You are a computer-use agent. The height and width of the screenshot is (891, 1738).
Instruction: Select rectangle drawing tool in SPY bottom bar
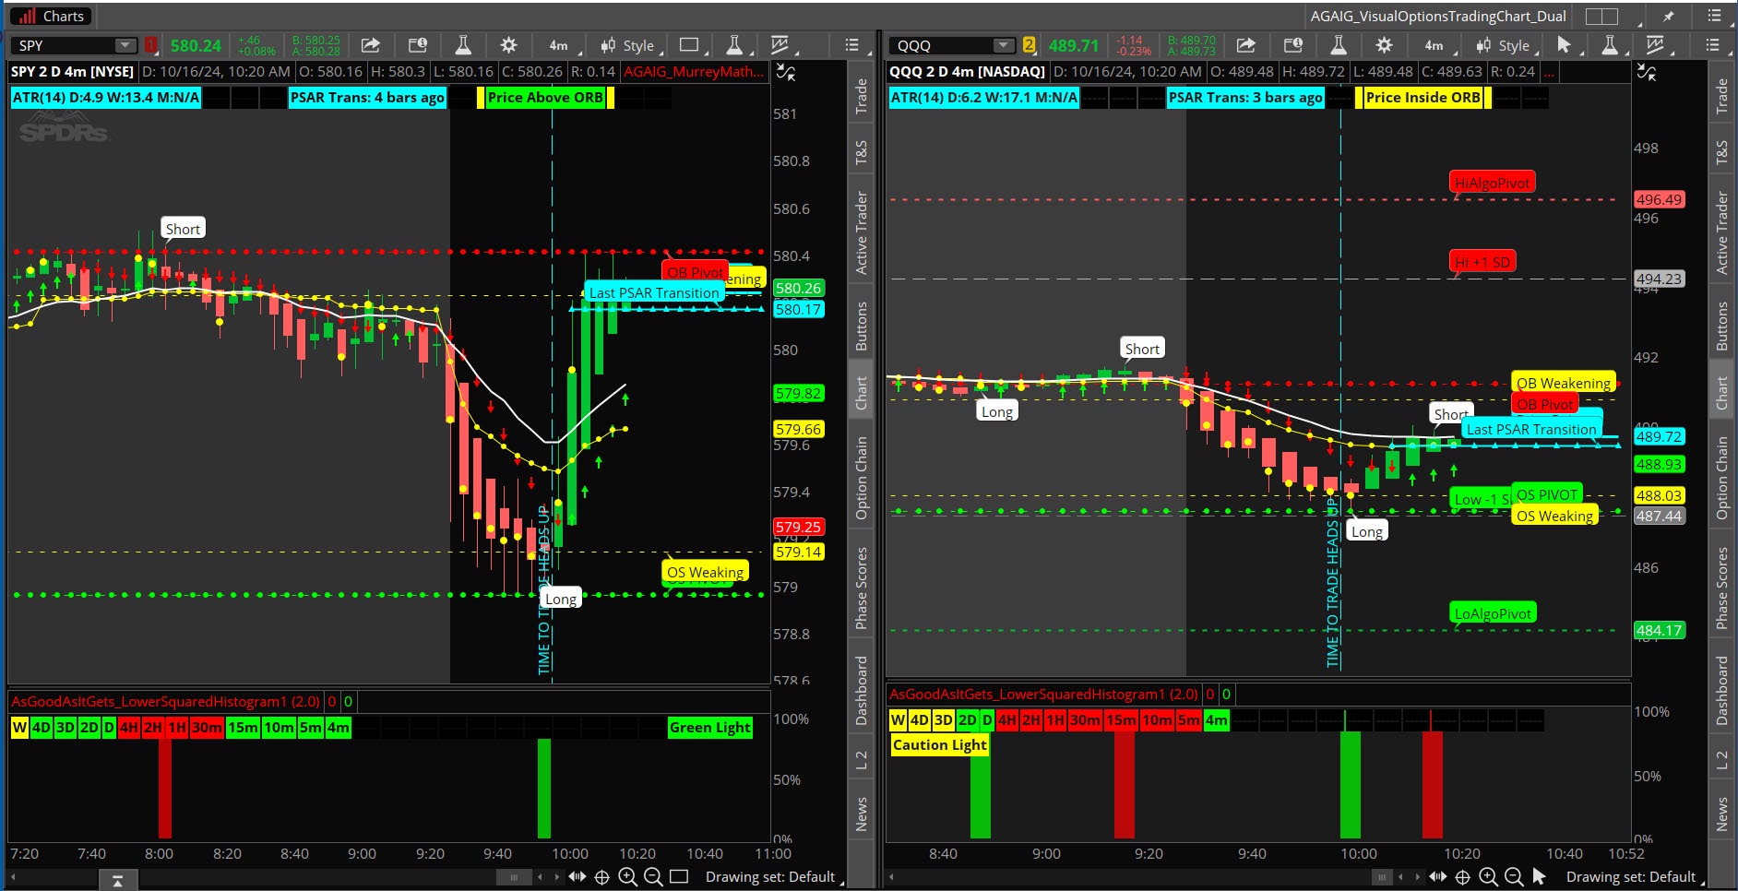pyautogui.click(x=679, y=877)
